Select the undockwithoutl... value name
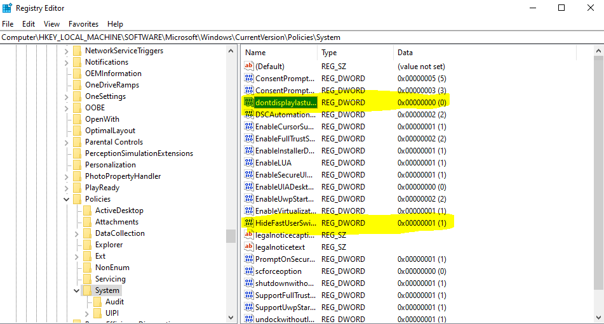 [285, 320]
